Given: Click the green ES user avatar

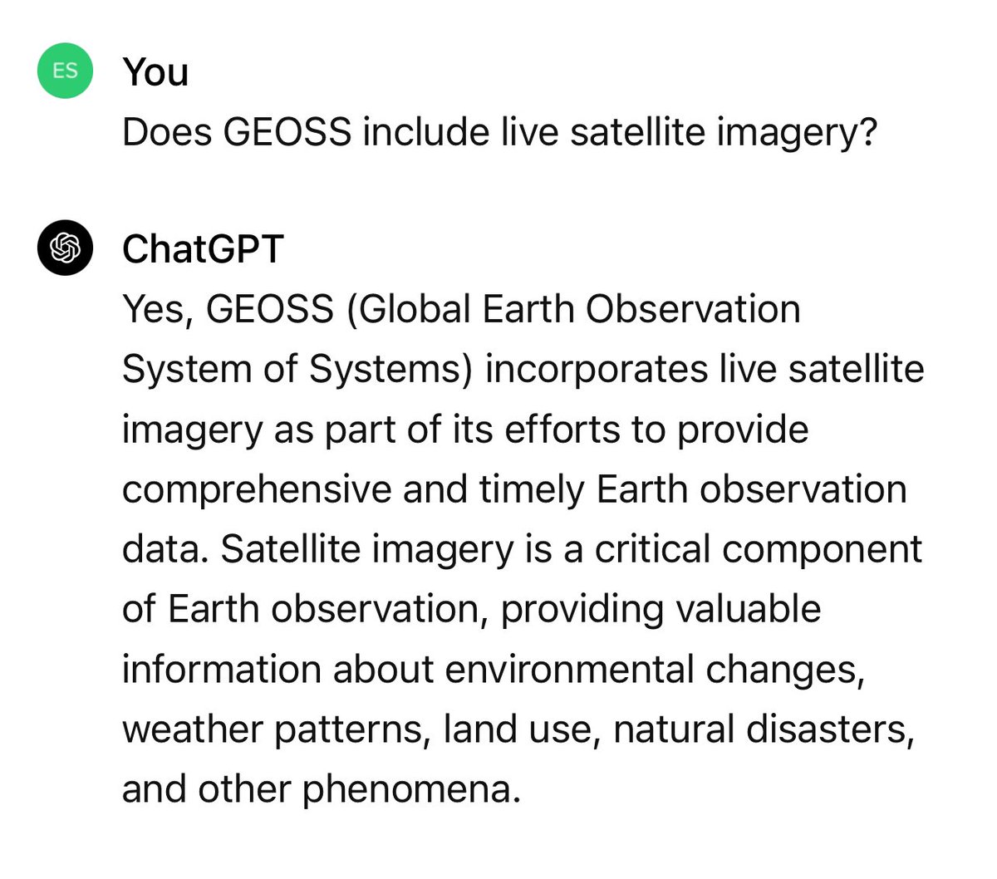Looking at the screenshot, I should 65,71.
